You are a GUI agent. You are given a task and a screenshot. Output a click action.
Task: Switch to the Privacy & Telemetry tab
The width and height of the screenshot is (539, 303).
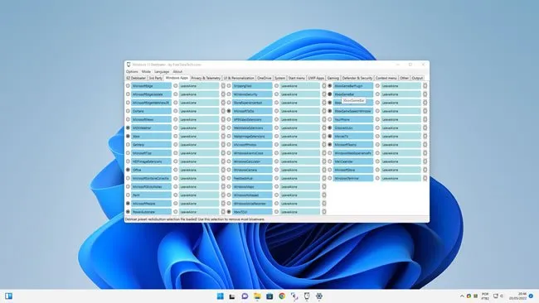(x=206, y=79)
